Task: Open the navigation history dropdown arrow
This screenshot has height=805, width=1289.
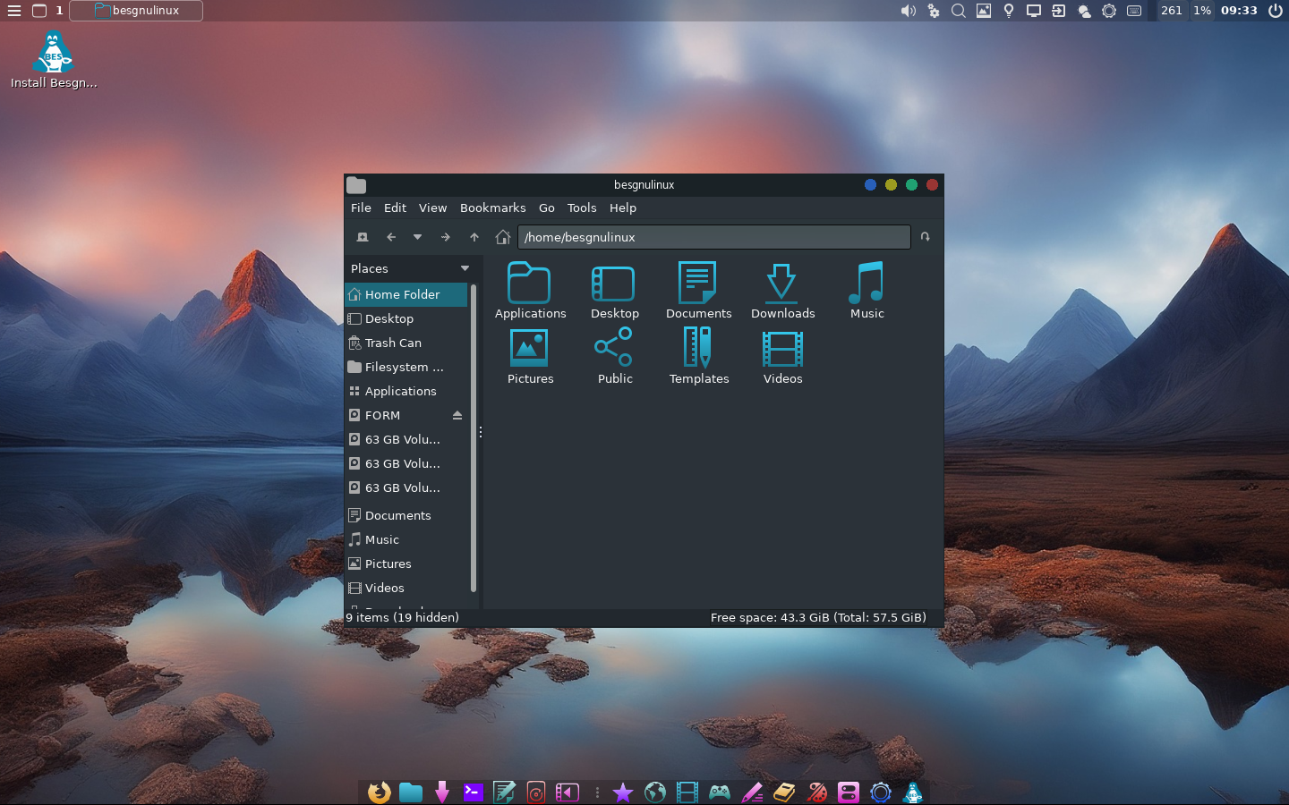Action: [417, 237]
